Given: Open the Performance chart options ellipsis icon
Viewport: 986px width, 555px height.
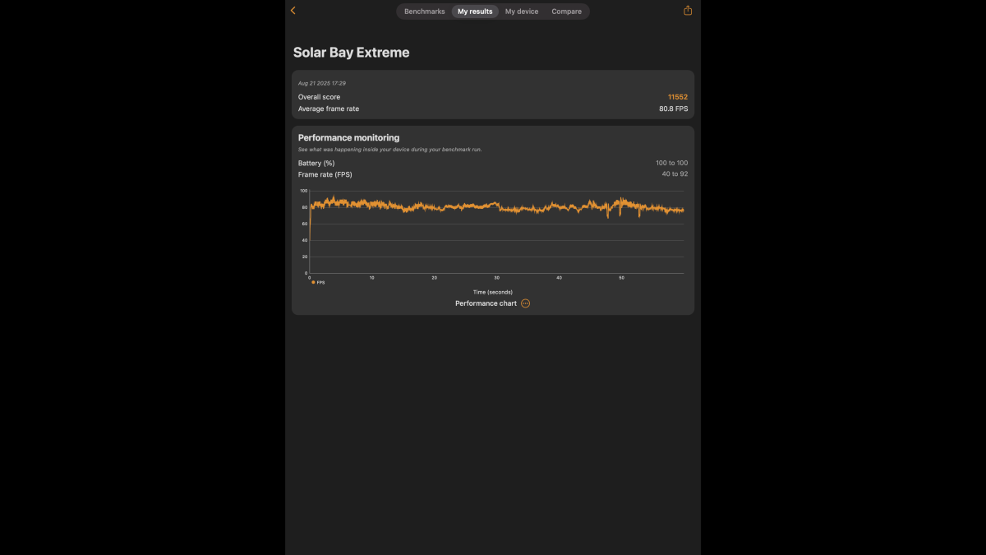Looking at the screenshot, I should pyautogui.click(x=526, y=303).
